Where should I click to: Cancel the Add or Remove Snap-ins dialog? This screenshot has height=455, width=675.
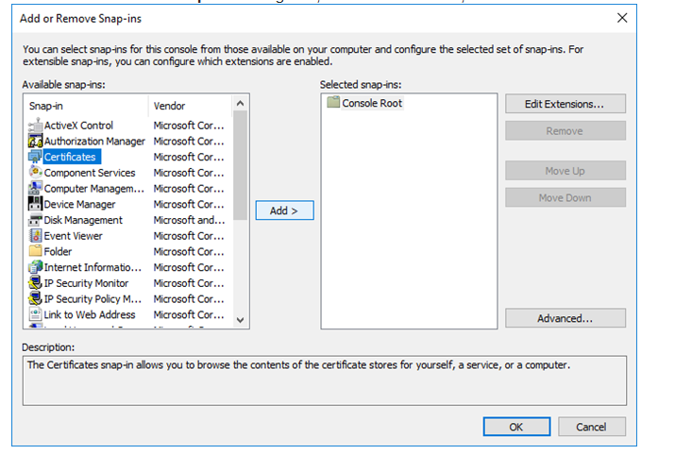(x=591, y=427)
